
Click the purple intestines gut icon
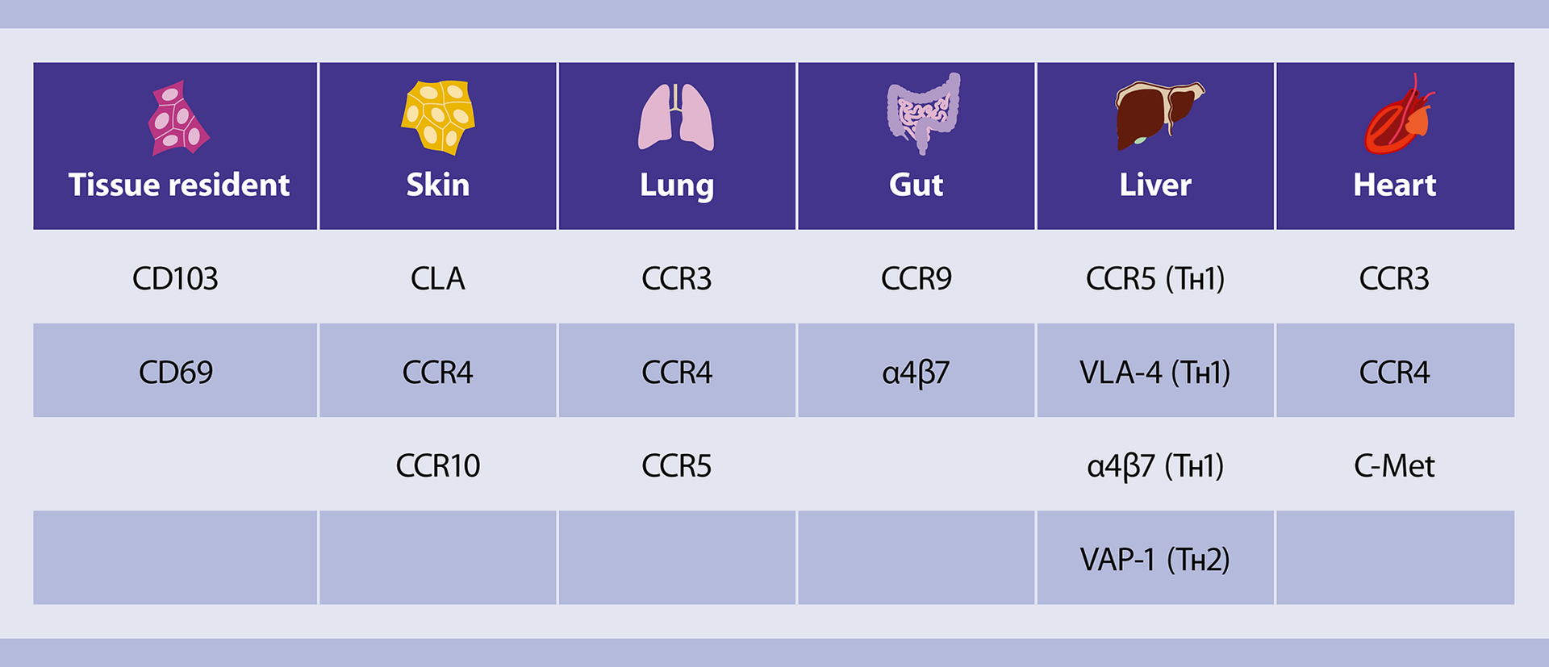pyautogui.click(x=923, y=113)
